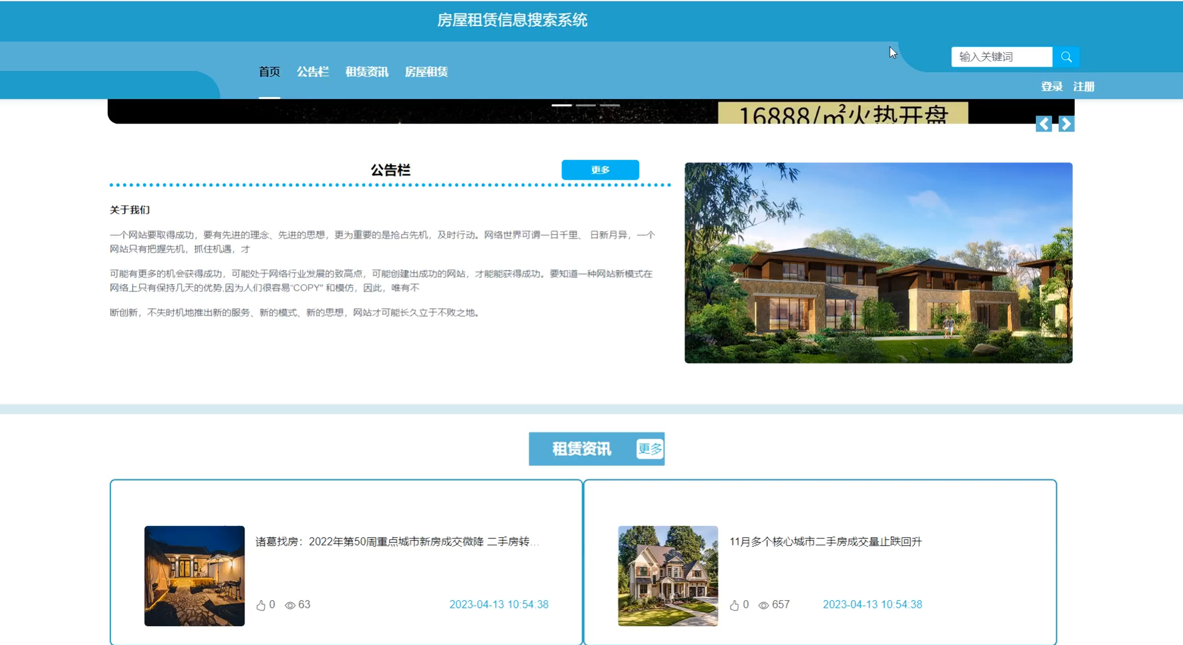Open the 房屋租赁 navigation section

426,72
